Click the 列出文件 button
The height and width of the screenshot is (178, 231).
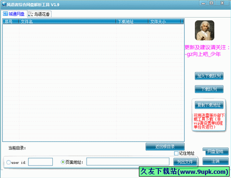(185, 162)
